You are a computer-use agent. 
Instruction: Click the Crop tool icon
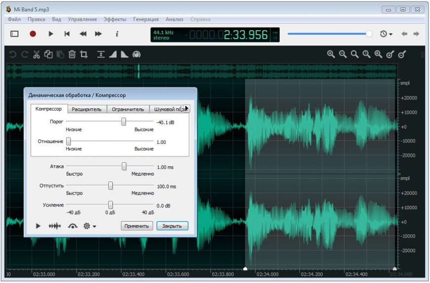coord(84,54)
